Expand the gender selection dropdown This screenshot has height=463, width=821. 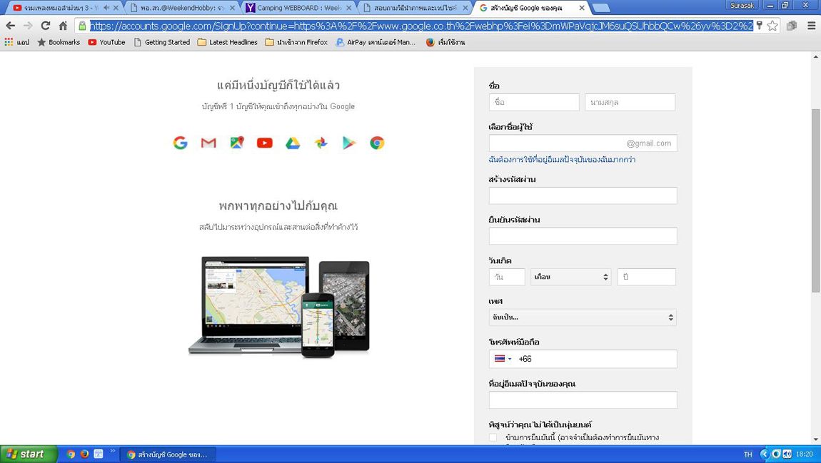tap(582, 317)
